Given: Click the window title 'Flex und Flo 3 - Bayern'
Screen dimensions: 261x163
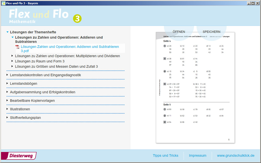Looking at the screenshot, I should click(22, 3).
